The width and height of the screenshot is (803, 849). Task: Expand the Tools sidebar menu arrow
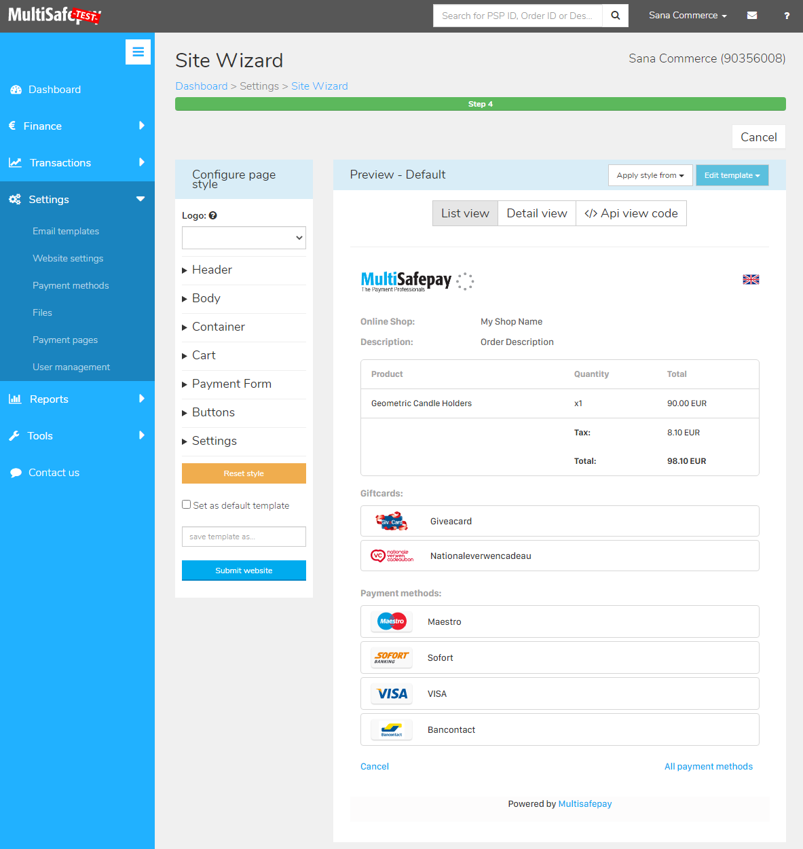(142, 435)
